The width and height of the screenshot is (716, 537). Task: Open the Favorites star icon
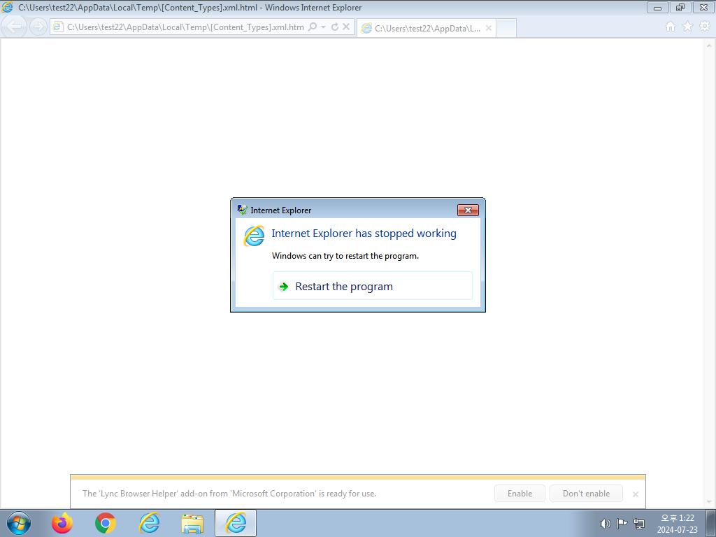point(687,27)
